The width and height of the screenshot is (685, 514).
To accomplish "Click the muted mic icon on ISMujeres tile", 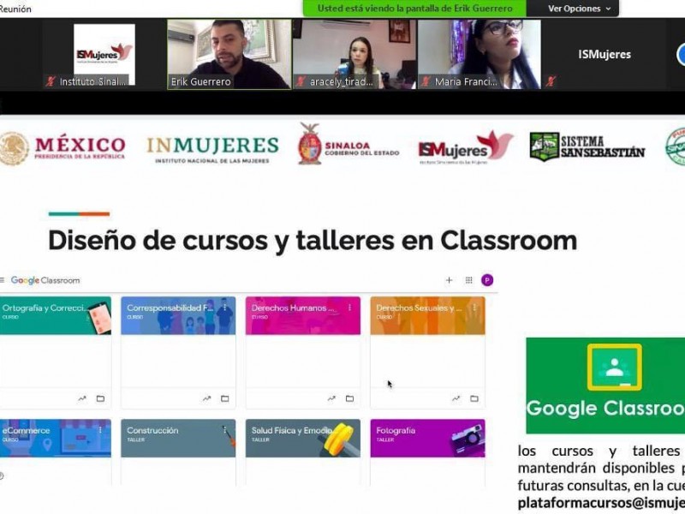I will click(551, 81).
